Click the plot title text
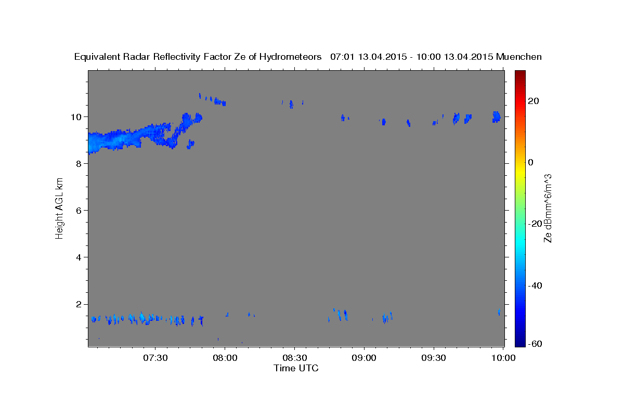 pyautogui.click(x=308, y=57)
